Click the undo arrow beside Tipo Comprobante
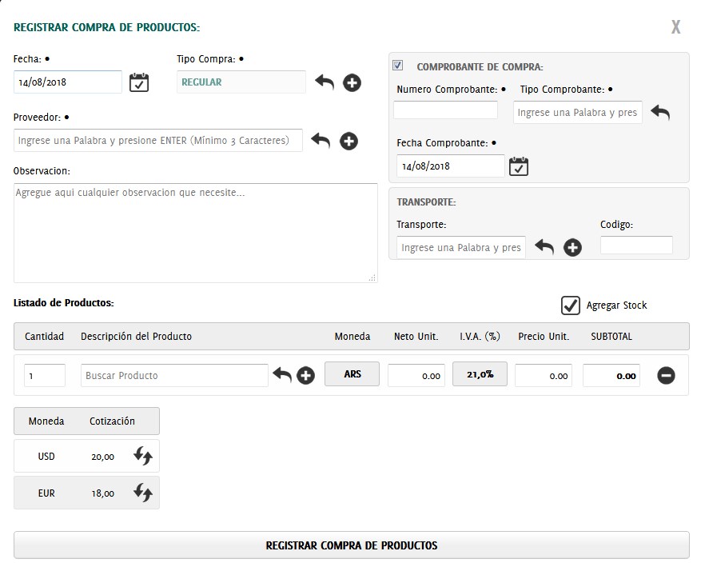The width and height of the screenshot is (701, 563). [659, 113]
